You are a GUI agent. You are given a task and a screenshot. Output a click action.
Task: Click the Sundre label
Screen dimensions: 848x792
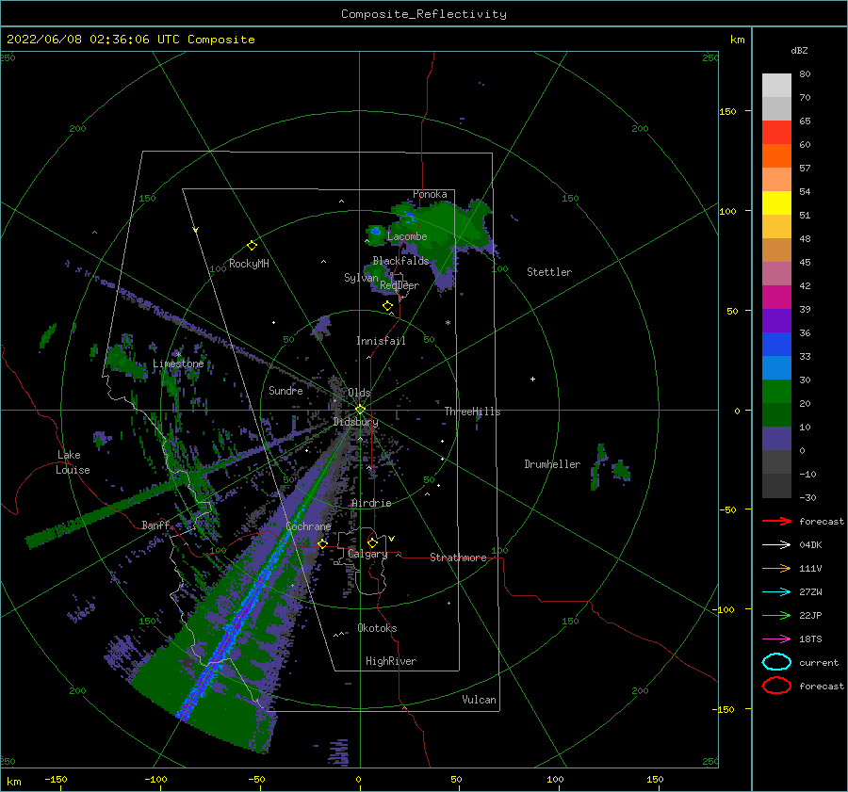[x=285, y=390]
